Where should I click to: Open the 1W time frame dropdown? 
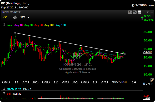tap(25, 17)
